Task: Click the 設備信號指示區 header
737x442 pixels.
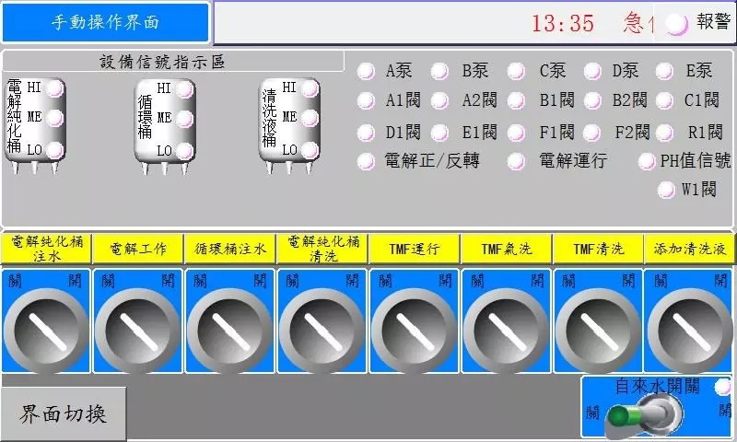Action: point(173,62)
